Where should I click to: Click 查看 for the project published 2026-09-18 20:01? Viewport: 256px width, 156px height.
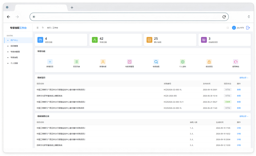(239, 90)
